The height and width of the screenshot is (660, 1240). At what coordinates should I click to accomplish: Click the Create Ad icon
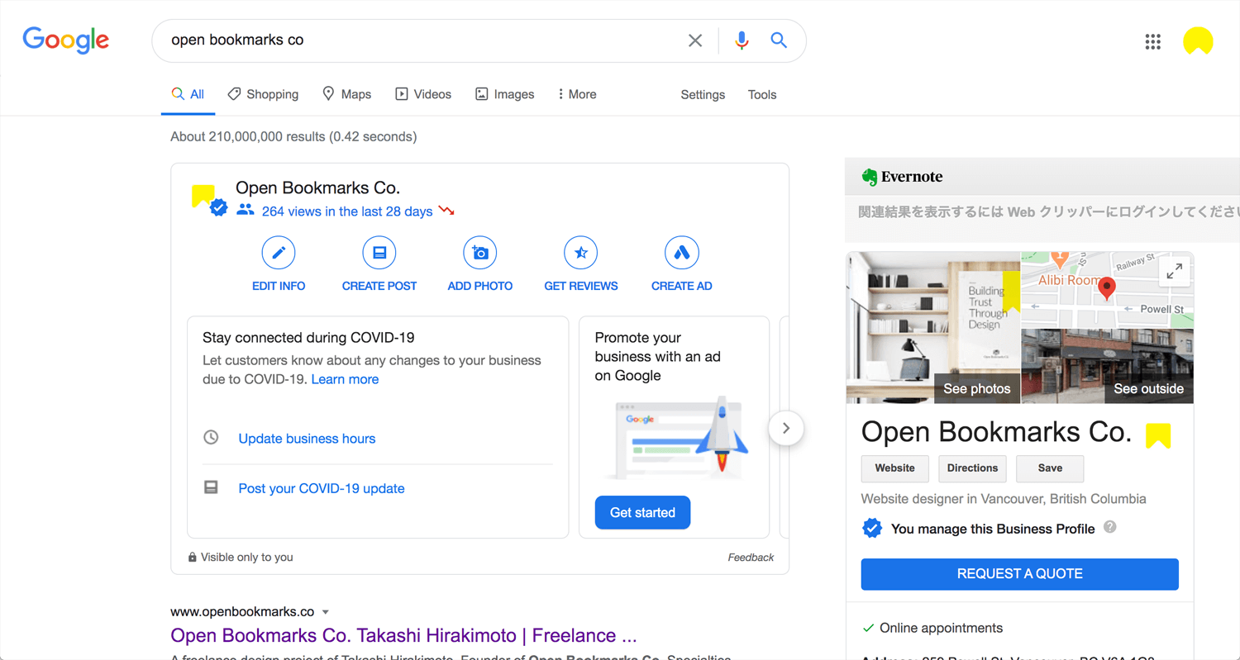tap(682, 253)
